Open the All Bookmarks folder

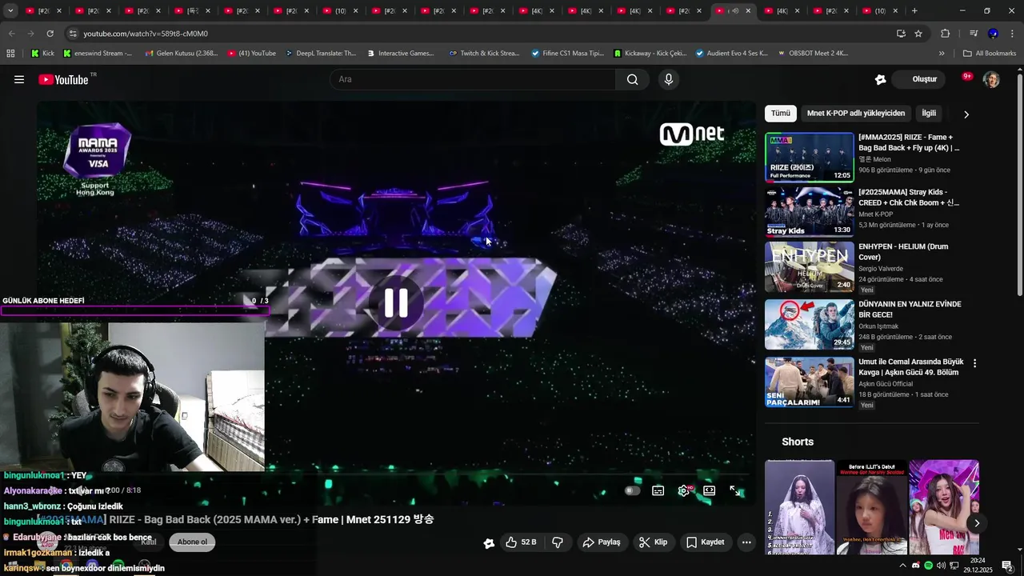(990, 54)
